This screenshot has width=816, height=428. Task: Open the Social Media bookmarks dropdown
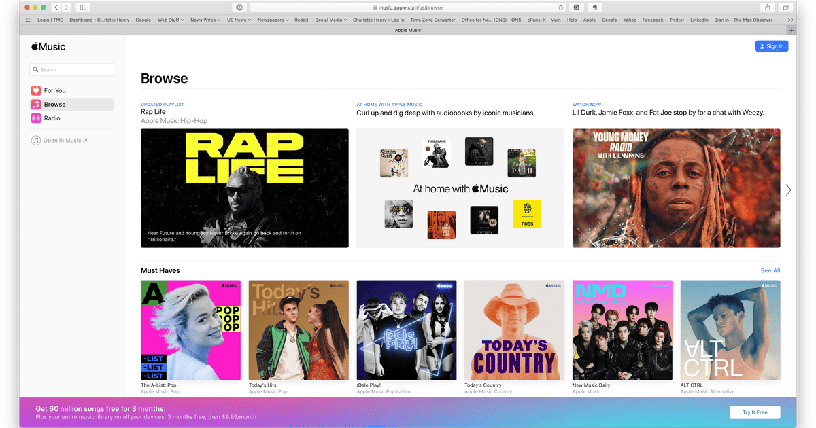click(330, 20)
